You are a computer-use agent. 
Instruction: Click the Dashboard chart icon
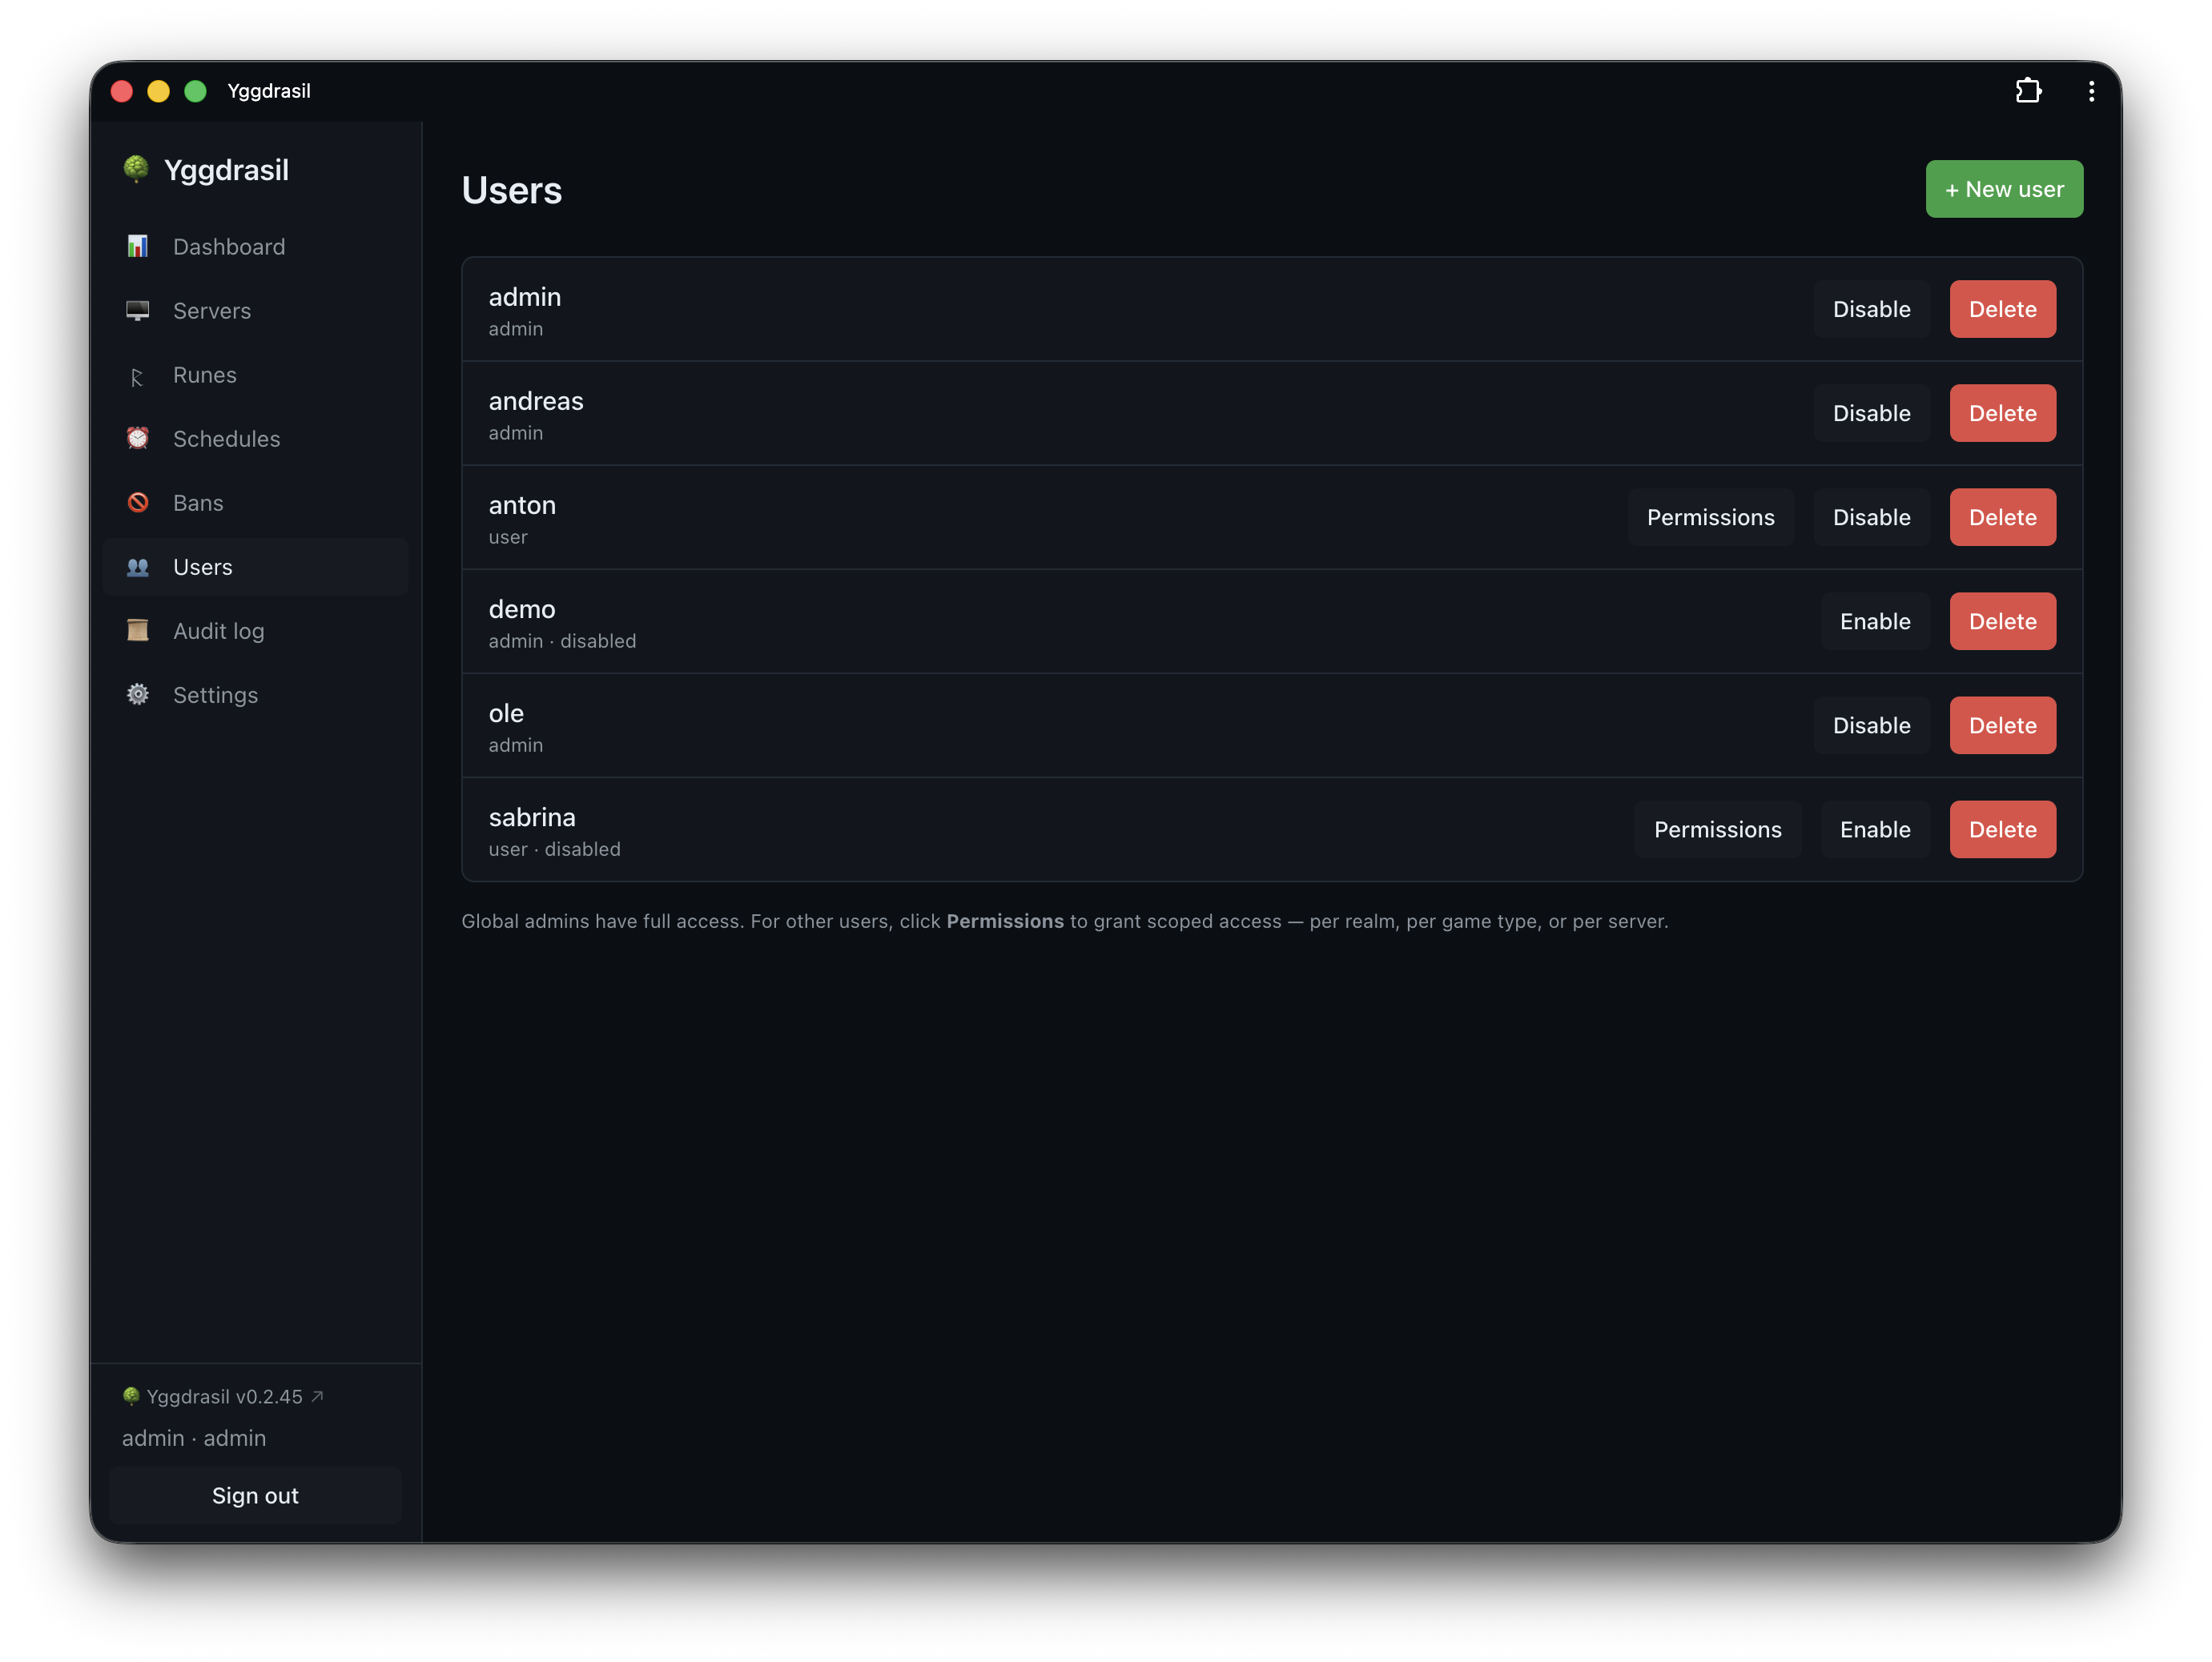coord(138,247)
